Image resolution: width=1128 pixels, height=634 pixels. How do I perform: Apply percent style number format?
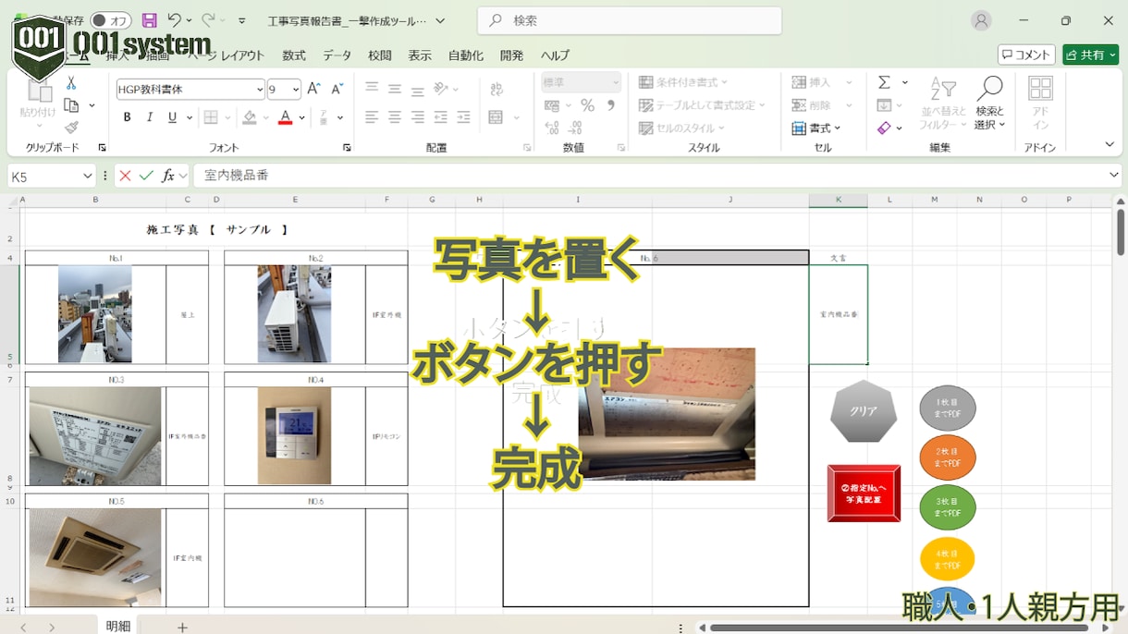[587, 105]
